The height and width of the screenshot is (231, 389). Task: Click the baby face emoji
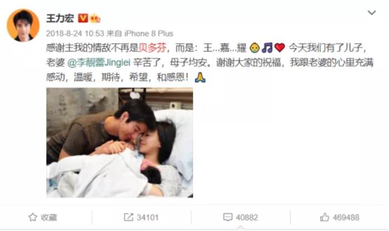255,48
